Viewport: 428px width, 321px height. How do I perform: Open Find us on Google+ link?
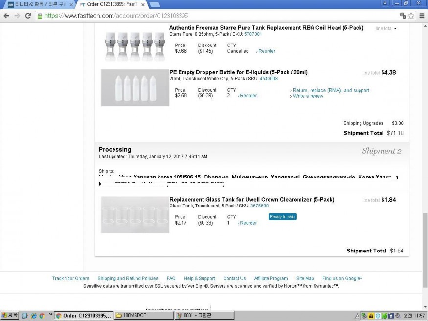point(342,278)
